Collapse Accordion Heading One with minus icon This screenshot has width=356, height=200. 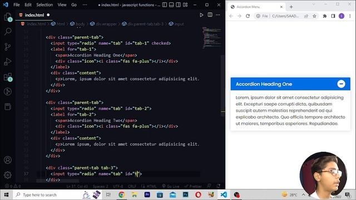[x=341, y=84]
